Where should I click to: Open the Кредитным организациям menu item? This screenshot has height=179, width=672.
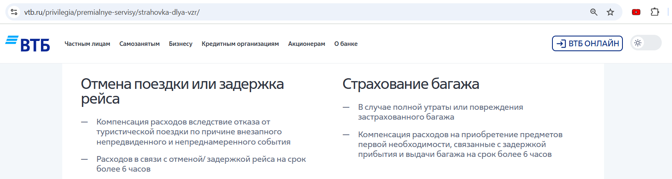click(x=240, y=44)
